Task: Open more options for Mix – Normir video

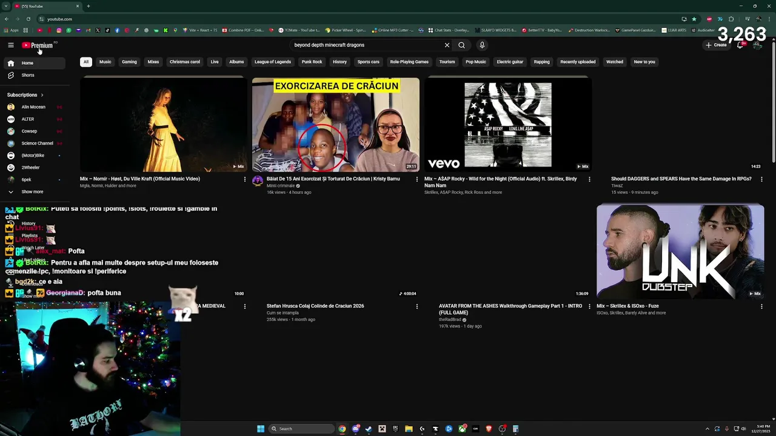Action: tap(245, 179)
